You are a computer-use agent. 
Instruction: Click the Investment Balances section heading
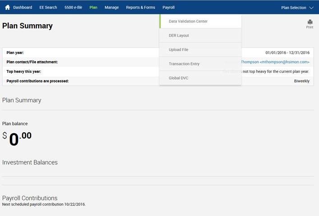(30, 162)
